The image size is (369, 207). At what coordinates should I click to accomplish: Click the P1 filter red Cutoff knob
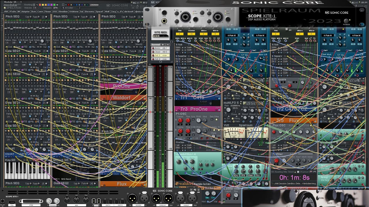pyautogui.click(x=276, y=161)
